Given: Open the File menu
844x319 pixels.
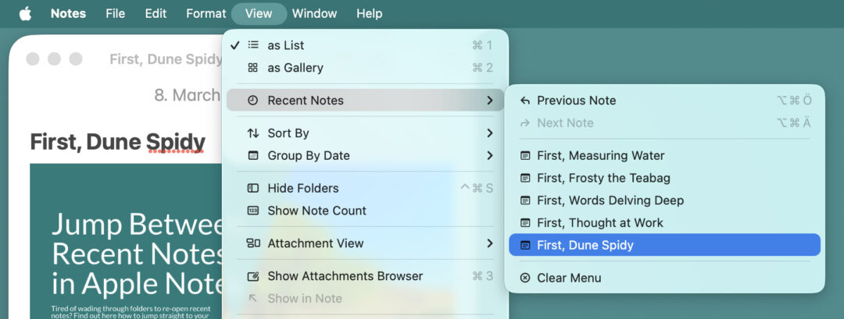Looking at the screenshot, I should [x=115, y=13].
